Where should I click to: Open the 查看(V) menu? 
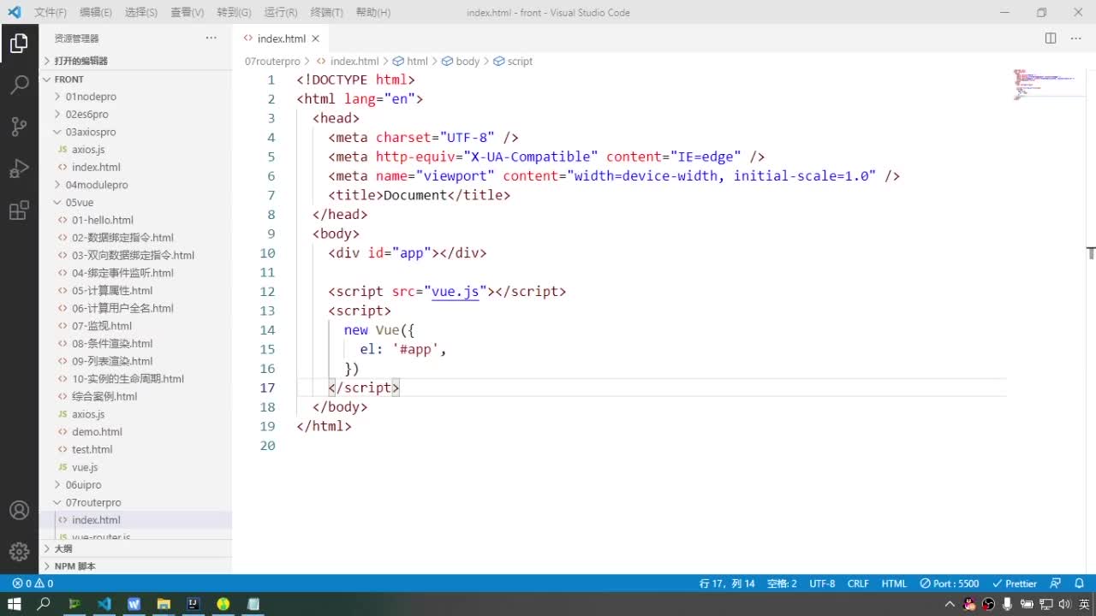click(x=188, y=13)
